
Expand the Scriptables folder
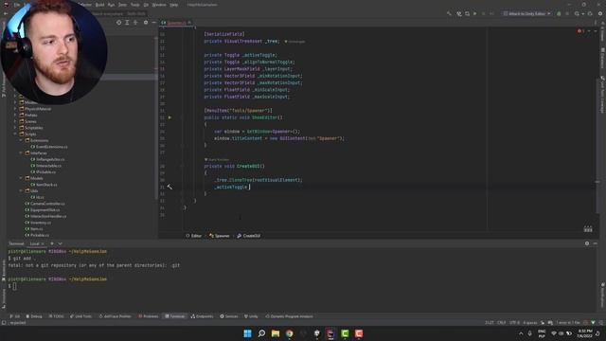click(x=15, y=128)
